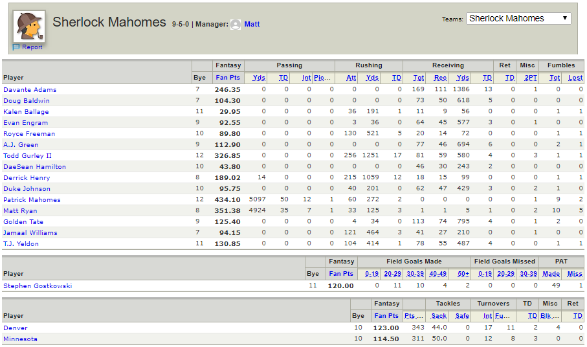Image resolution: width=587 pixels, height=347 pixels.
Task: Open Minnesota defense page
Action: pyautogui.click(x=20, y=339)
